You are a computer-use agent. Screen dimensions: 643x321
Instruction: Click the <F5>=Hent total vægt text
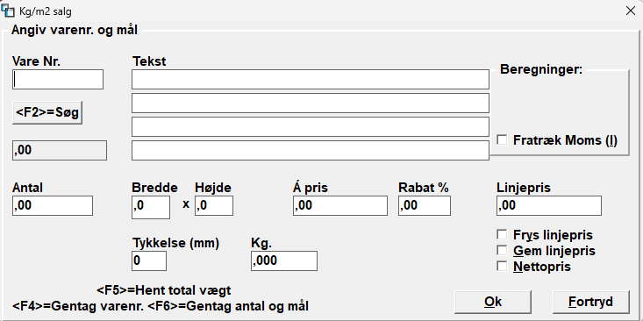[x=164, y=290]
